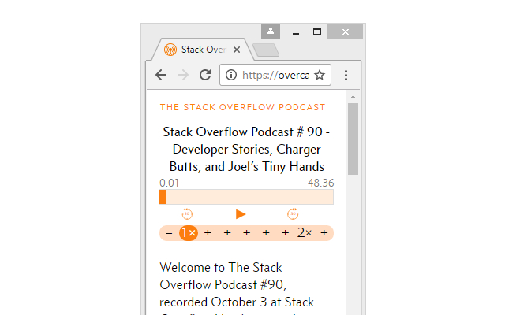The image size is (505, 315).
Task: Close the Stack Overflow tab
Action: (237, 50)
